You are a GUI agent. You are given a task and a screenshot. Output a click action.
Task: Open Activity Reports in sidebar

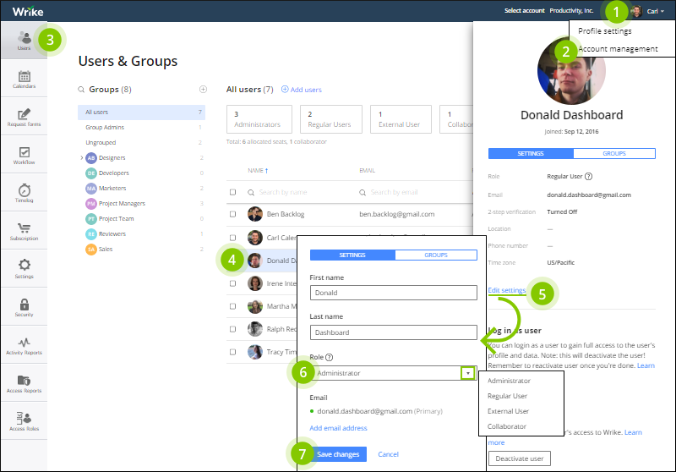point(25,346)
